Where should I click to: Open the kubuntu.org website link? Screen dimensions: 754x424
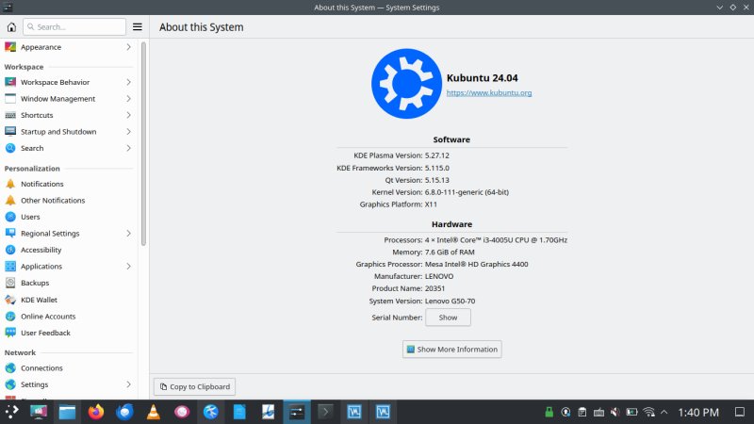[489, 92]
